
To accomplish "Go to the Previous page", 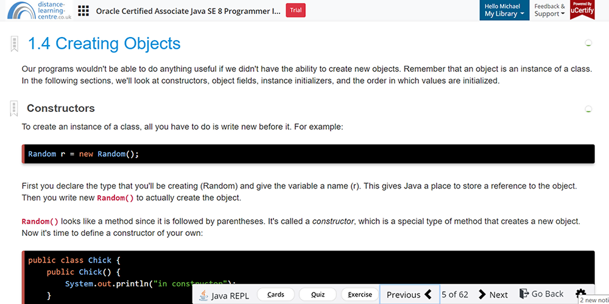I will tap(409, 295).
